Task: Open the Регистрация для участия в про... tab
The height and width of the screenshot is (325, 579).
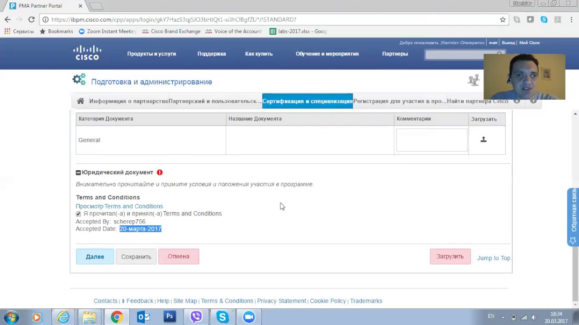Action: pyautogui.click(x=400, y=101)
